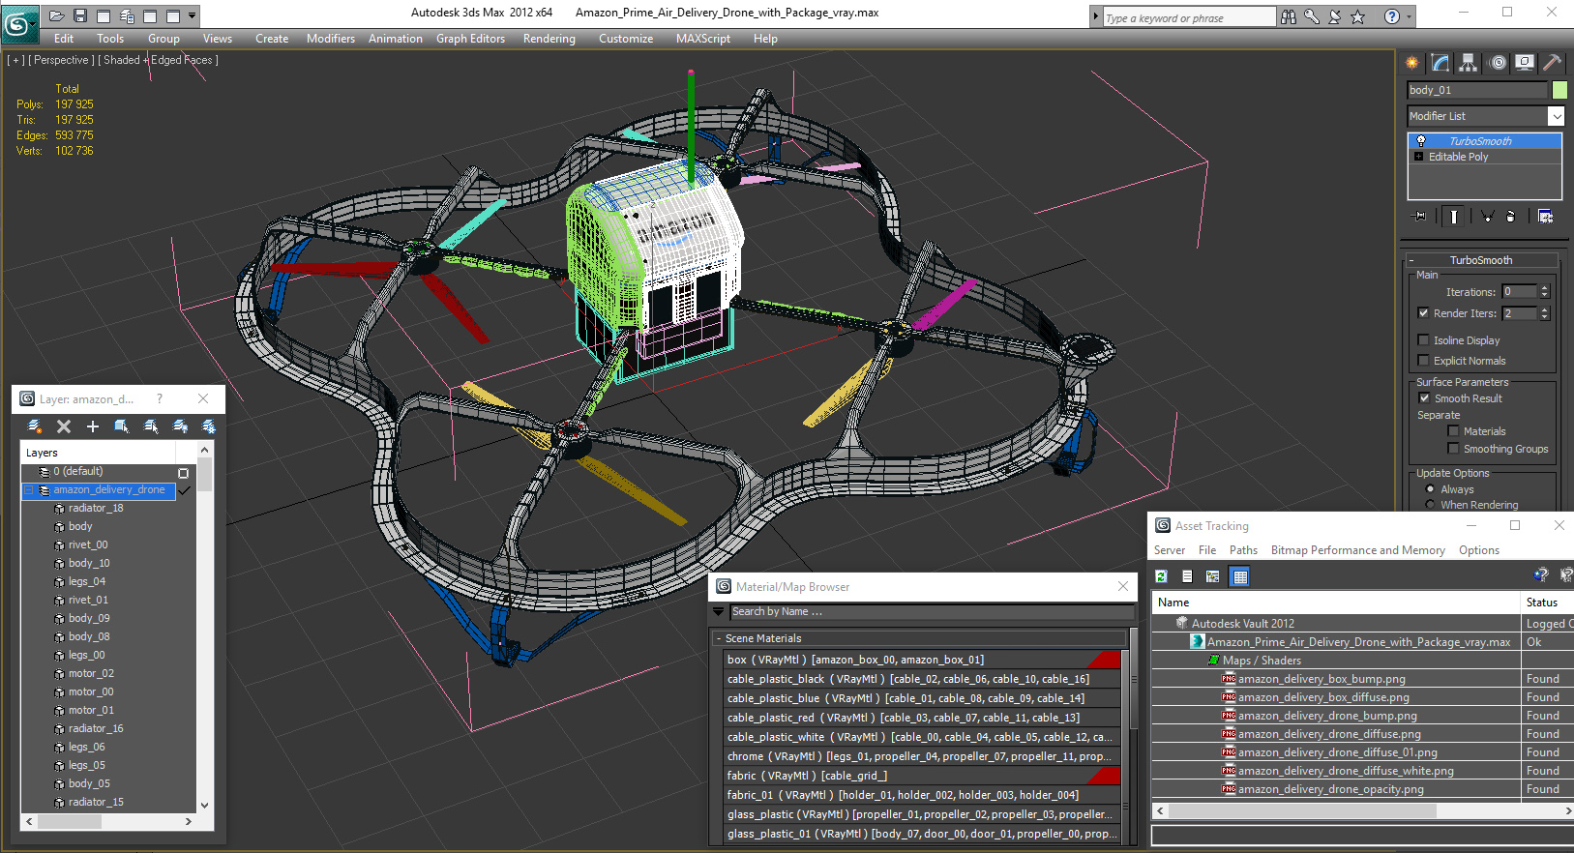The width and height of the screenshot is (1574, 853).
Task: Click Highlight Selected Objects' Layers icon
Action: pos(151,426)
